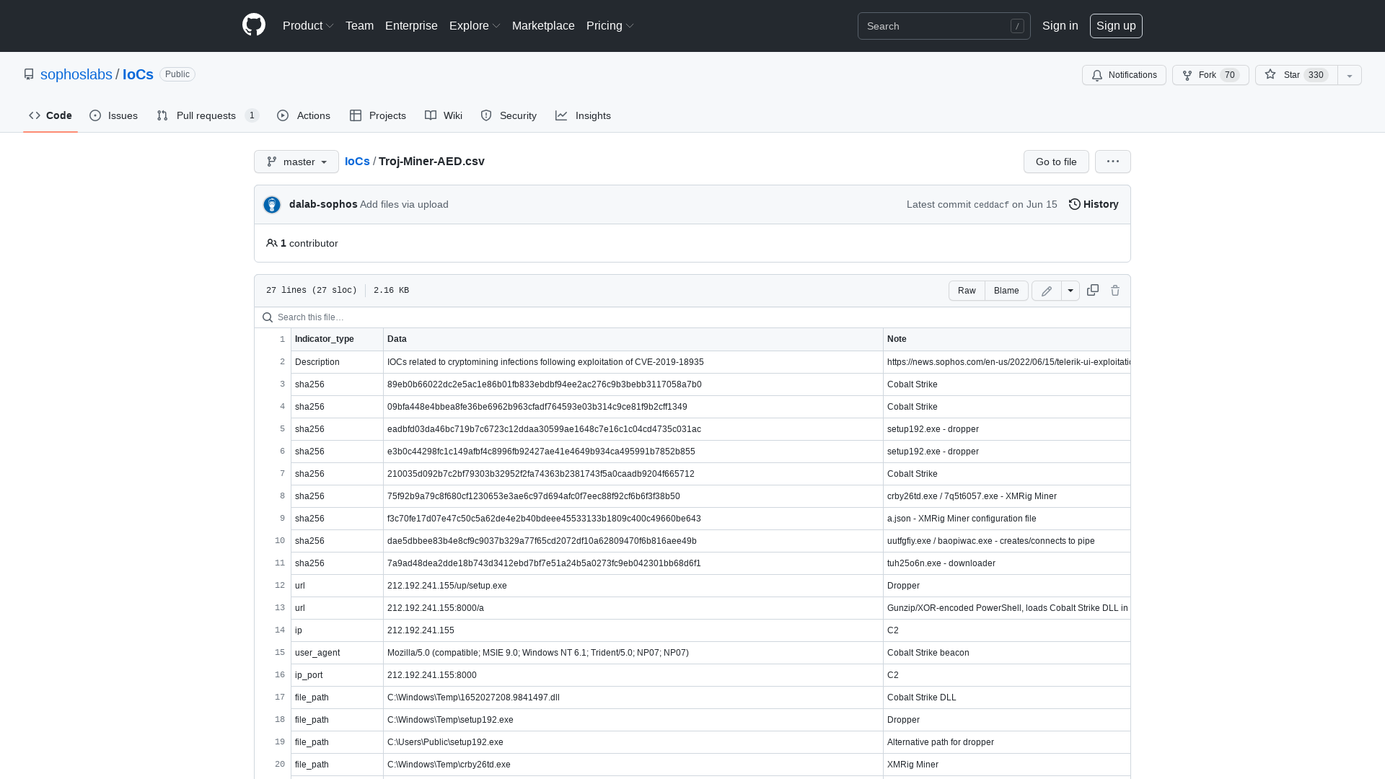Click the repository book icon beside sophoslabs

coord(29,74)
